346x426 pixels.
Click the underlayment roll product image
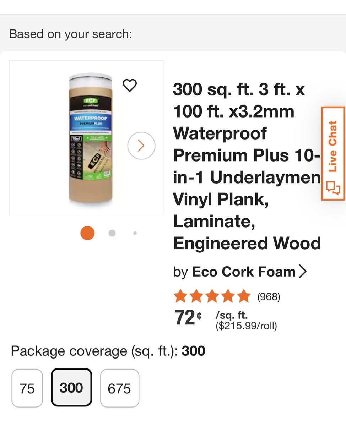[90, 138]
